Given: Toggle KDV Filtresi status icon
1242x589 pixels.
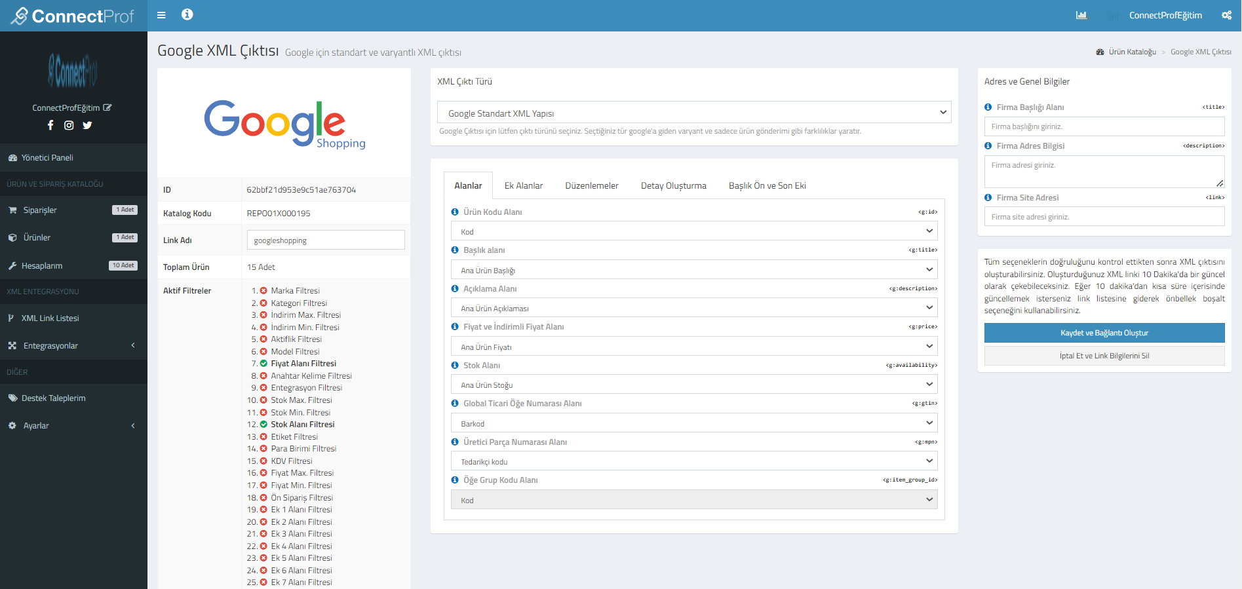Looking at the screenshot, I should (x=263, y=461).
